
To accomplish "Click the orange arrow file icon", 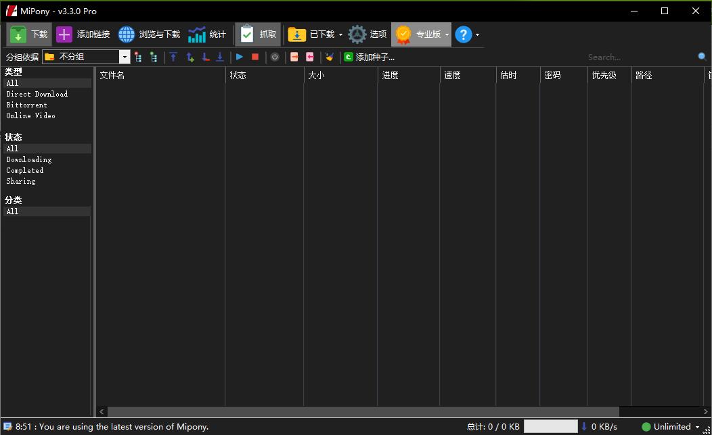I will point(294,57).
